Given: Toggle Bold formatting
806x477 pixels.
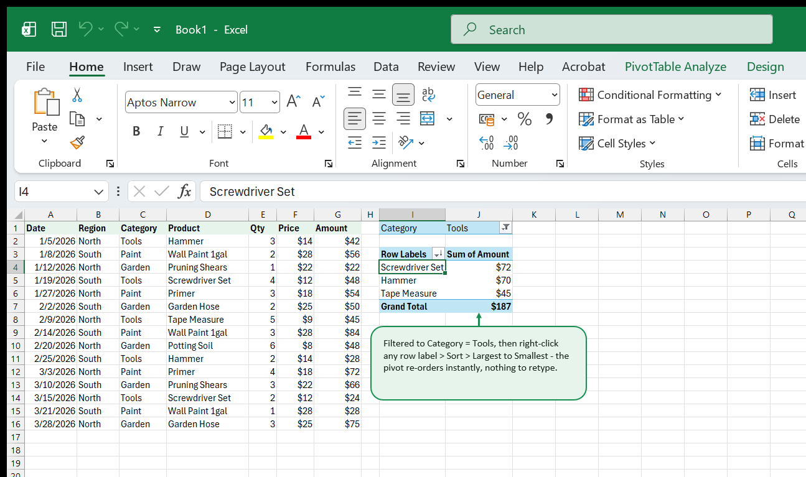Looking at the screenshot, I should [x=136, y=131].
